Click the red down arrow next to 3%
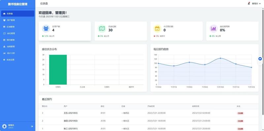 154,36
